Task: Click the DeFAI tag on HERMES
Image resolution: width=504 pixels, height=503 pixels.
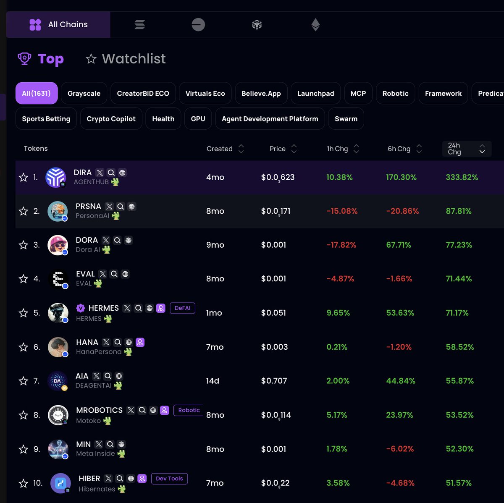Action: point(182,308)
